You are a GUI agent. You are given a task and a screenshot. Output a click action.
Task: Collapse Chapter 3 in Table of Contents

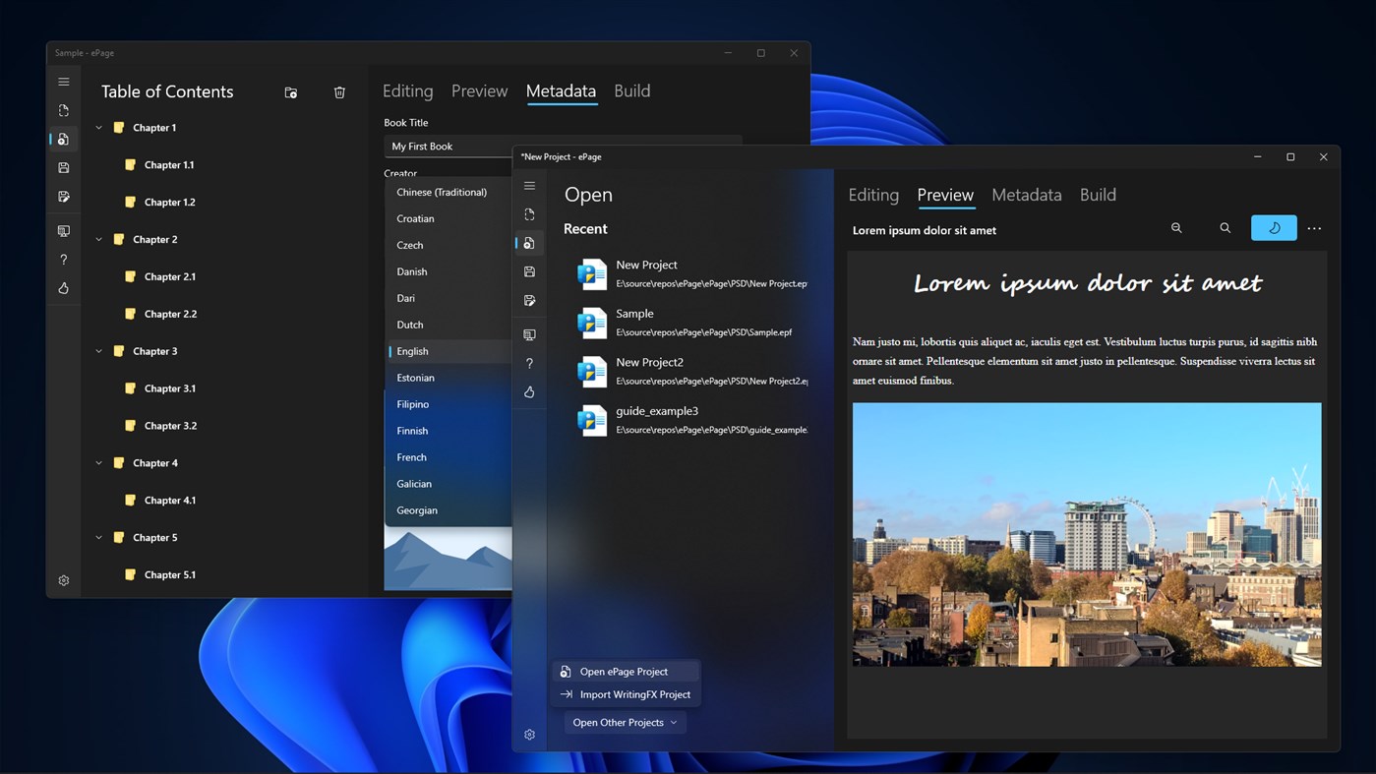coord(97,351)
